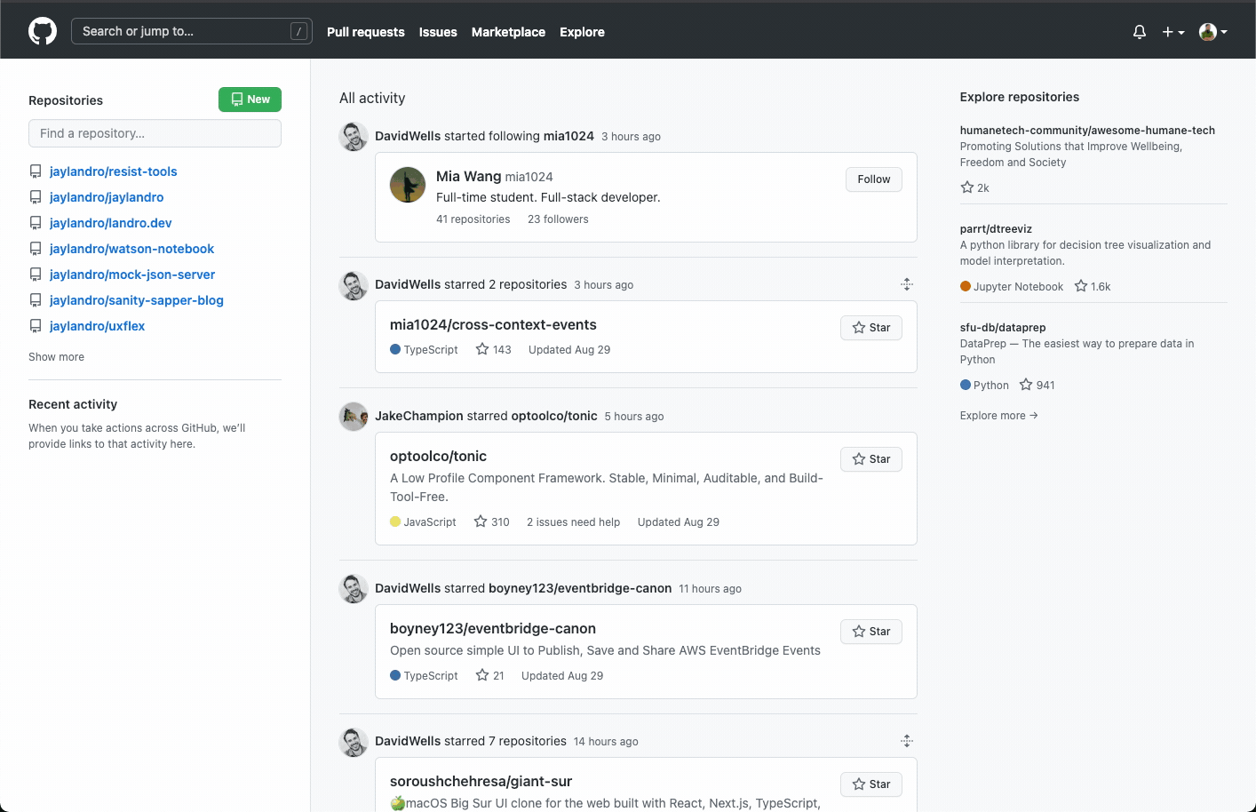Go to Issues page
The image size is (1256, 812).
(438, 32)
